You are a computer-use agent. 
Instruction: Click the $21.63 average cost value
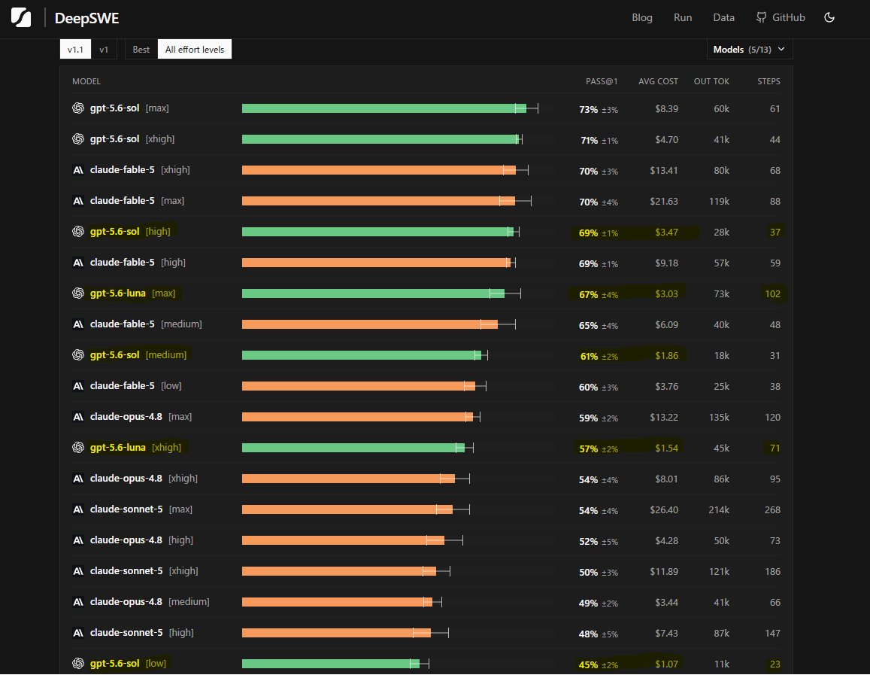pos(664,202)
